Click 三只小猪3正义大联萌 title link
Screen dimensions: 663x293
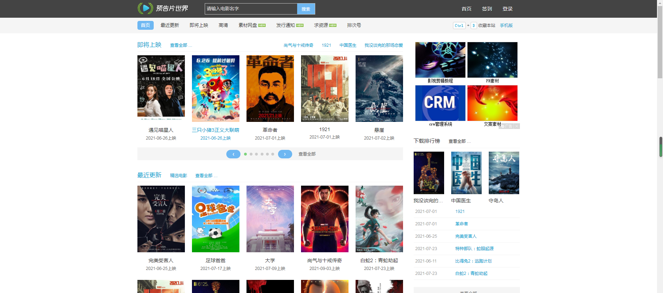tap(216, 130)
